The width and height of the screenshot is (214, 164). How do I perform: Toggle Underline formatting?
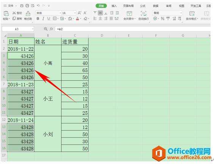tap(49, 19)
